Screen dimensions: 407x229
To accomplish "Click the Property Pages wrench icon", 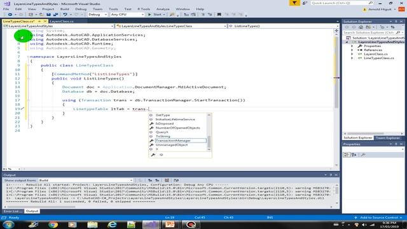I will coord(363,155).
